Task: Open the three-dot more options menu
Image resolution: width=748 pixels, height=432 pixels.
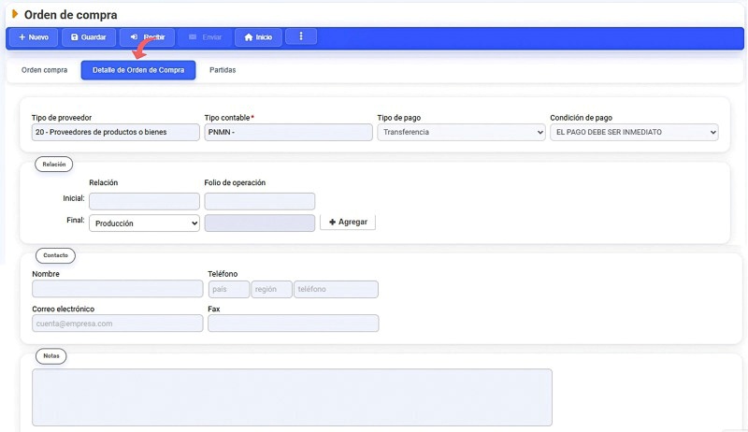Action: pos(300,37)
